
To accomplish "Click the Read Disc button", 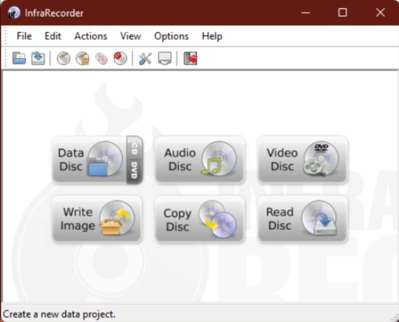I will pyautogui.click(x=303, y=219).
